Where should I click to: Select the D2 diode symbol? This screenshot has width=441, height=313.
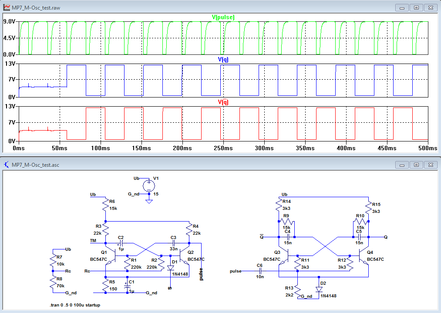click(319, 289)
